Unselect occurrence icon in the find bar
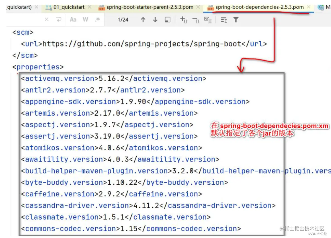 click(196, 20)
